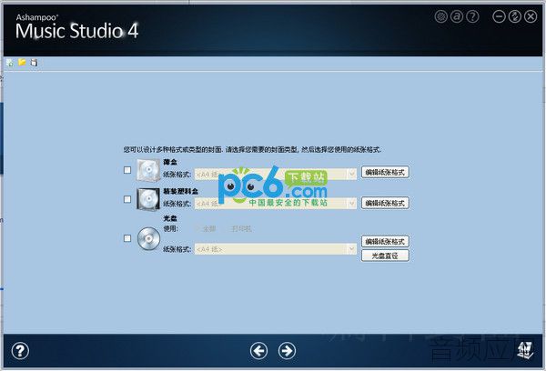Image resolution: width=546 pixels, height=371 pixels.
Task: Select the 全部 radio option
Action: point(207,228)
